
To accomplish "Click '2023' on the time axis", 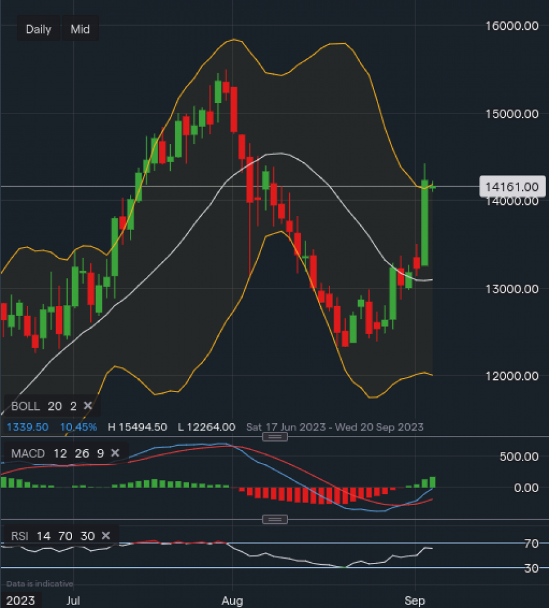I will click(x=21, y=600).
